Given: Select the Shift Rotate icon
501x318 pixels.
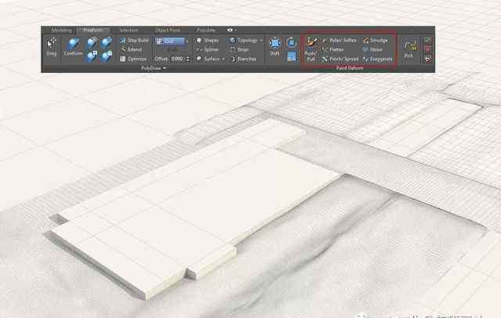Looking at the screenshot, I should [291, 42].
